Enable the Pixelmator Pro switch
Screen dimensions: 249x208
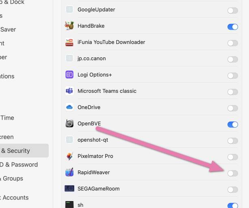coord(233,157)
